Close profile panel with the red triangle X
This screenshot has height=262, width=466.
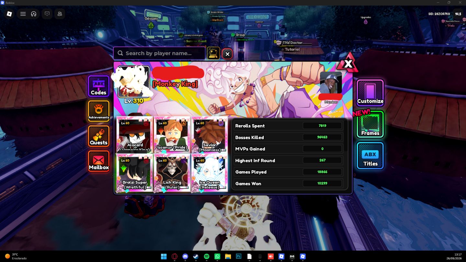click(348, 63)
